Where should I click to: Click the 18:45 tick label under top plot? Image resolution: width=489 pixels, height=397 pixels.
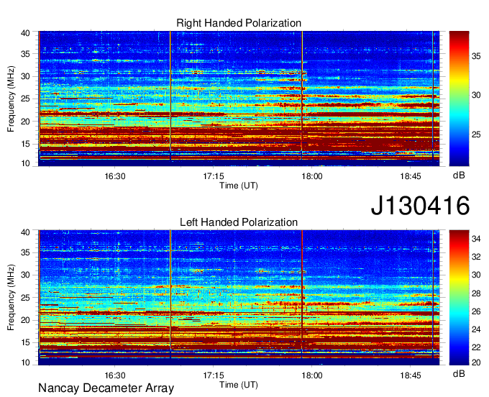point(411,176)
